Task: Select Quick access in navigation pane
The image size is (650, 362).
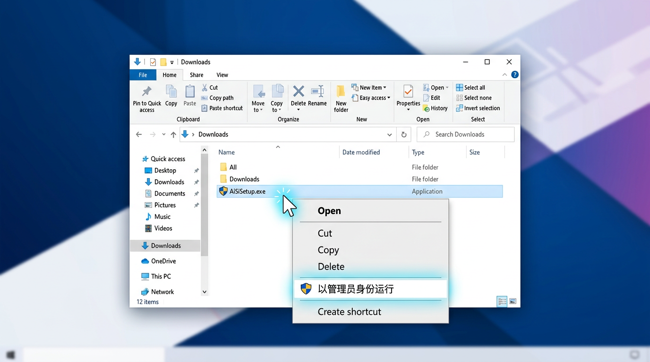Action: click(x=163, y=159)
